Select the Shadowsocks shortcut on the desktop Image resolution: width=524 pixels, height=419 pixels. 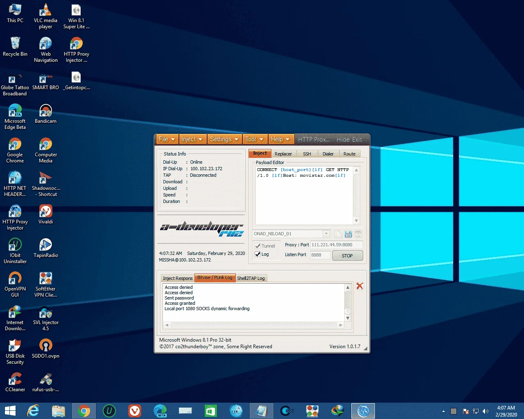(45, 184)
